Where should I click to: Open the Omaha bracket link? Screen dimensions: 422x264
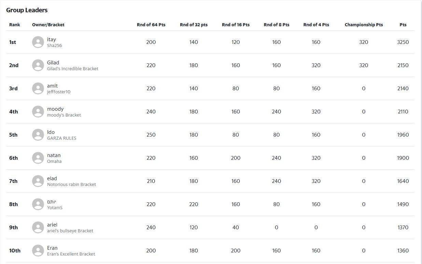pos(54,161)
